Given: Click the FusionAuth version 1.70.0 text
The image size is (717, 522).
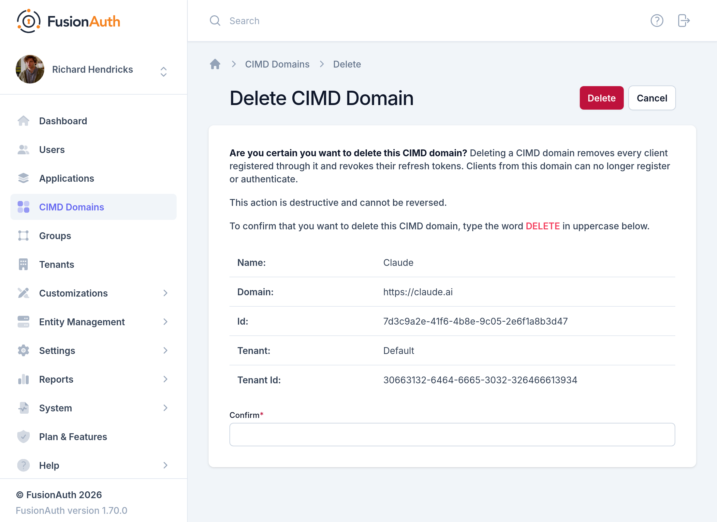Looking at the screenshot, I should (x=72, y=510).
